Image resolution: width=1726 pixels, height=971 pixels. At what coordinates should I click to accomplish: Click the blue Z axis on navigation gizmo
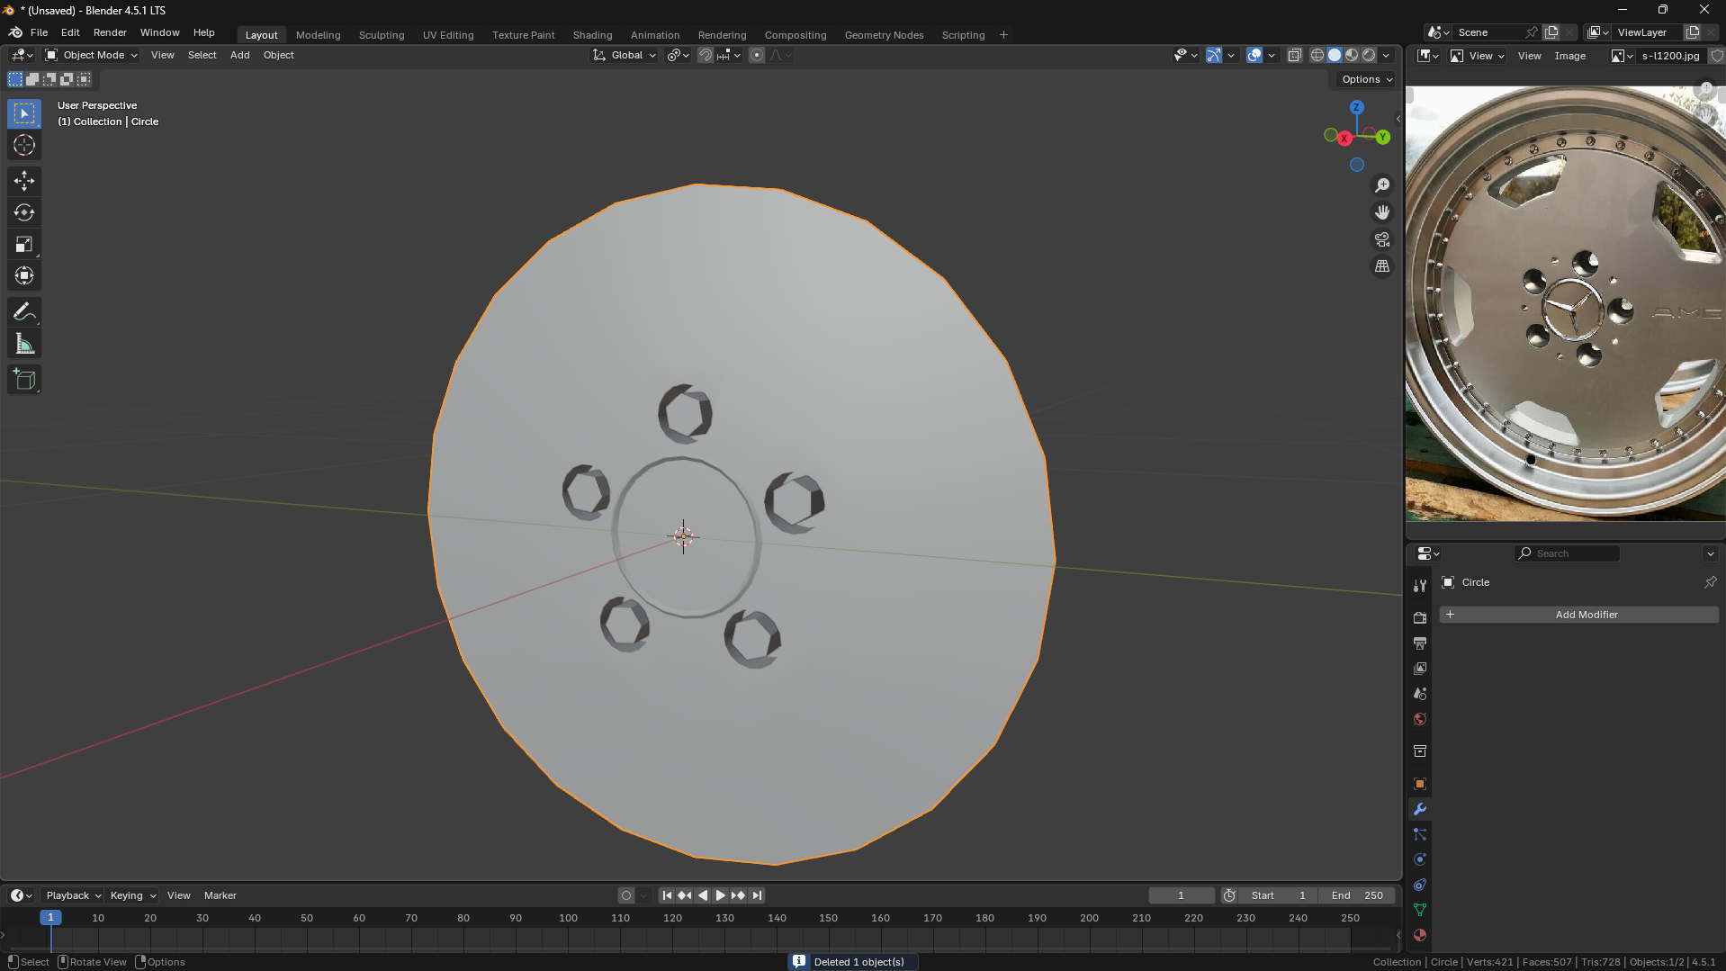click(x=1357, y=107)
